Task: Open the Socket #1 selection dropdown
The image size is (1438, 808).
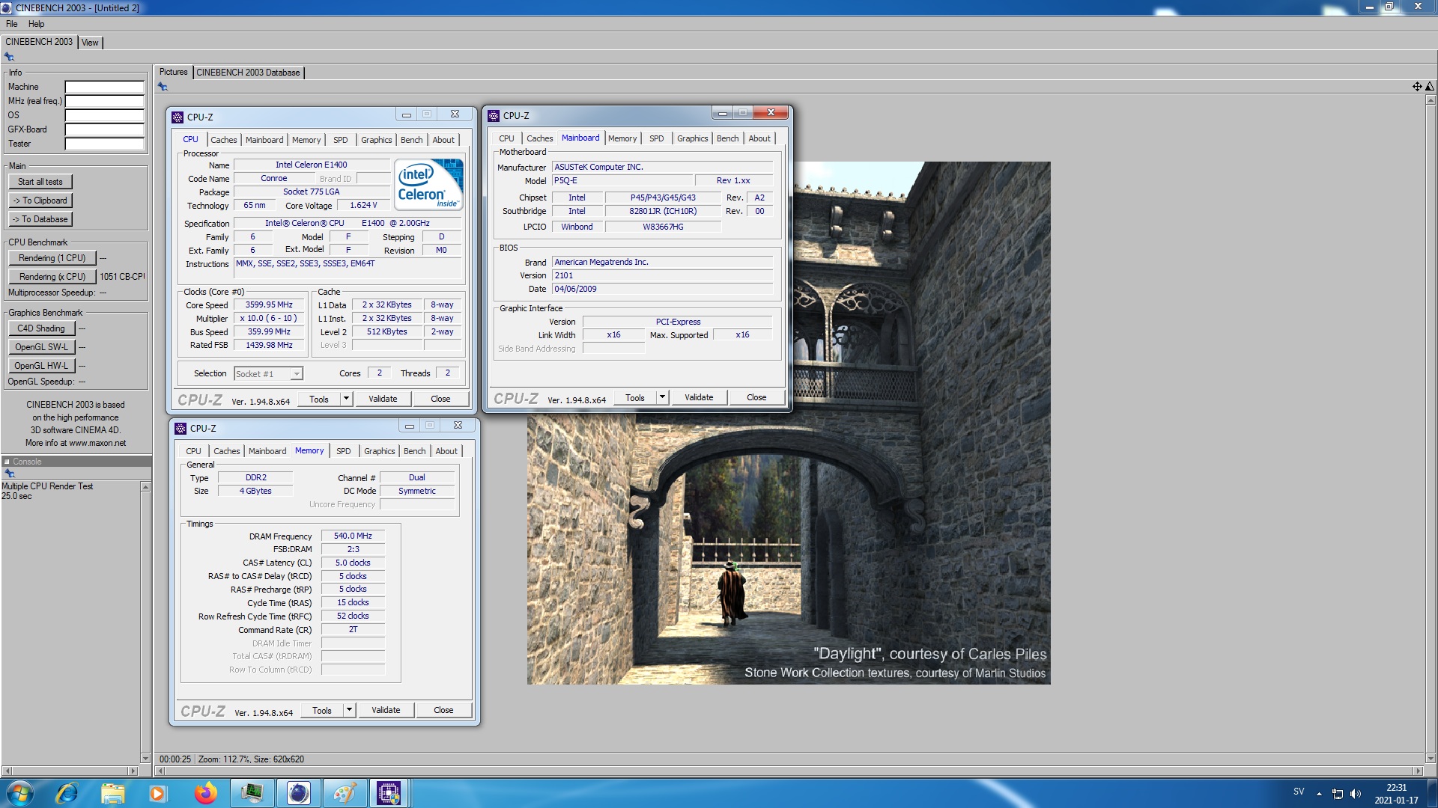Action: [297, 373]
